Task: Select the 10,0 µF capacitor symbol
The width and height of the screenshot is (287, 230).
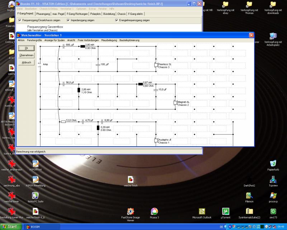Action: (x=156, y=90)
